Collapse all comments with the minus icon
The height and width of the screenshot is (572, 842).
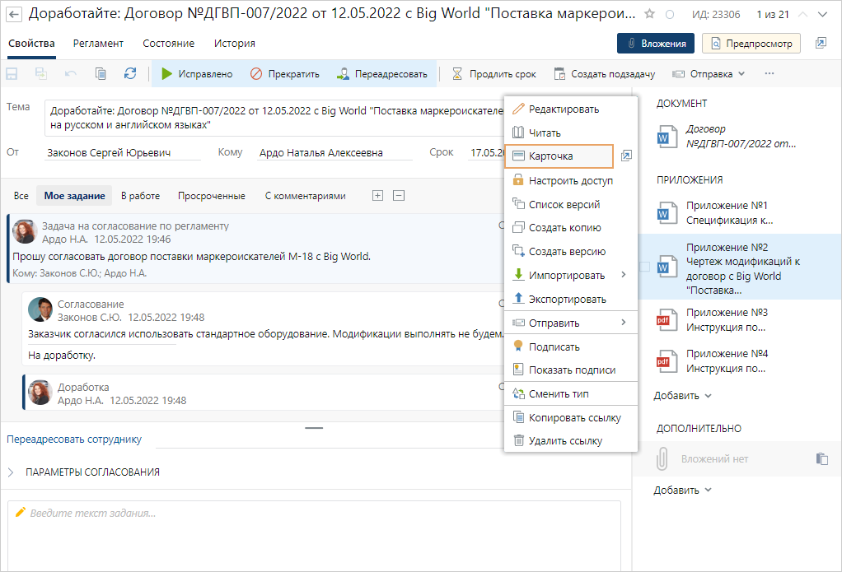tap(399, 196)
